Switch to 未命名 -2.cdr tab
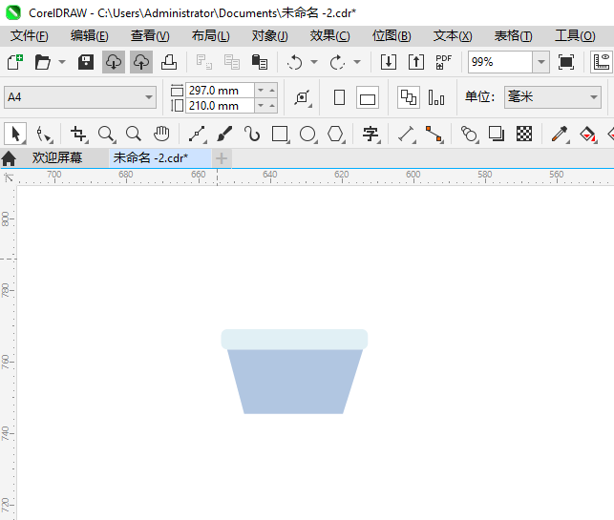Viewport: 614px width, 520px height. (159, 158)
